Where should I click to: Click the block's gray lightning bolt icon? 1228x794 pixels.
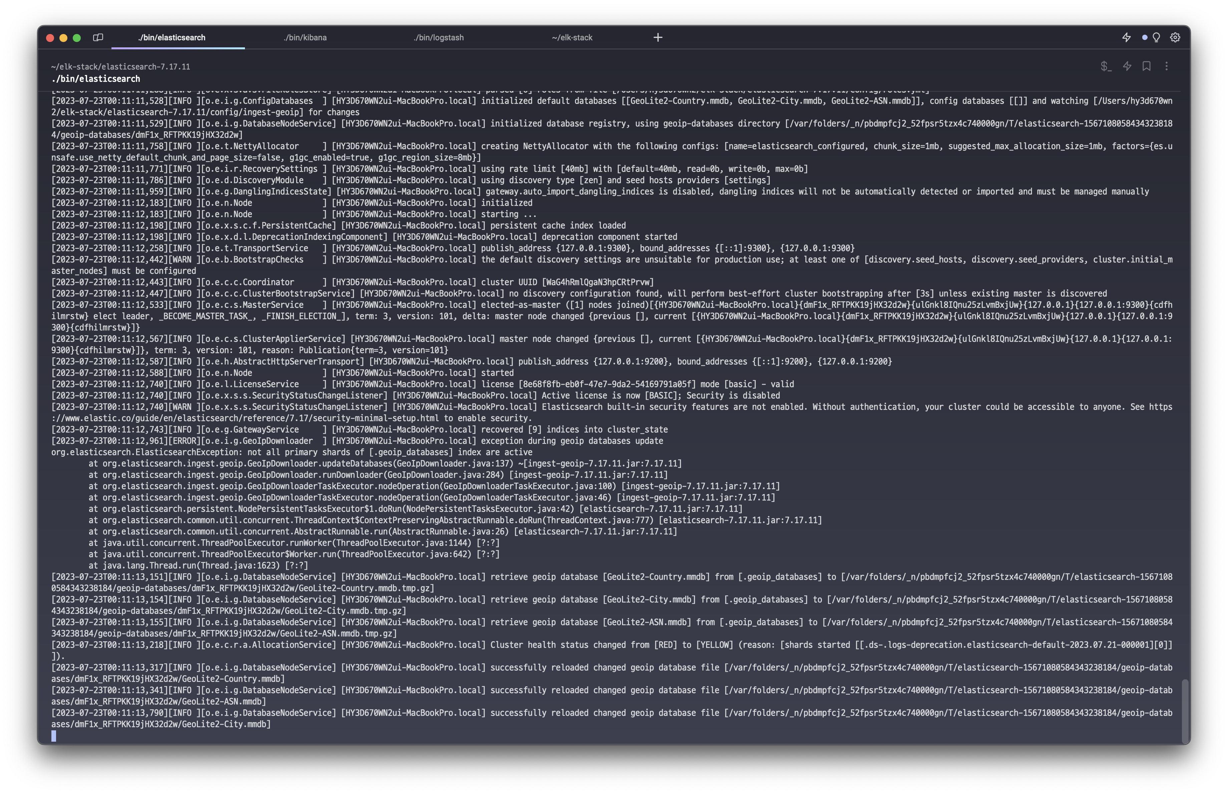pyautogui.click(x=1127, y=66)
